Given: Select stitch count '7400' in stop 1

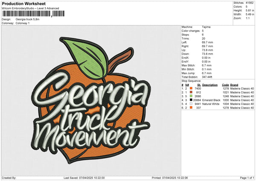Looking at the screenshot, I should pos(198,88).
